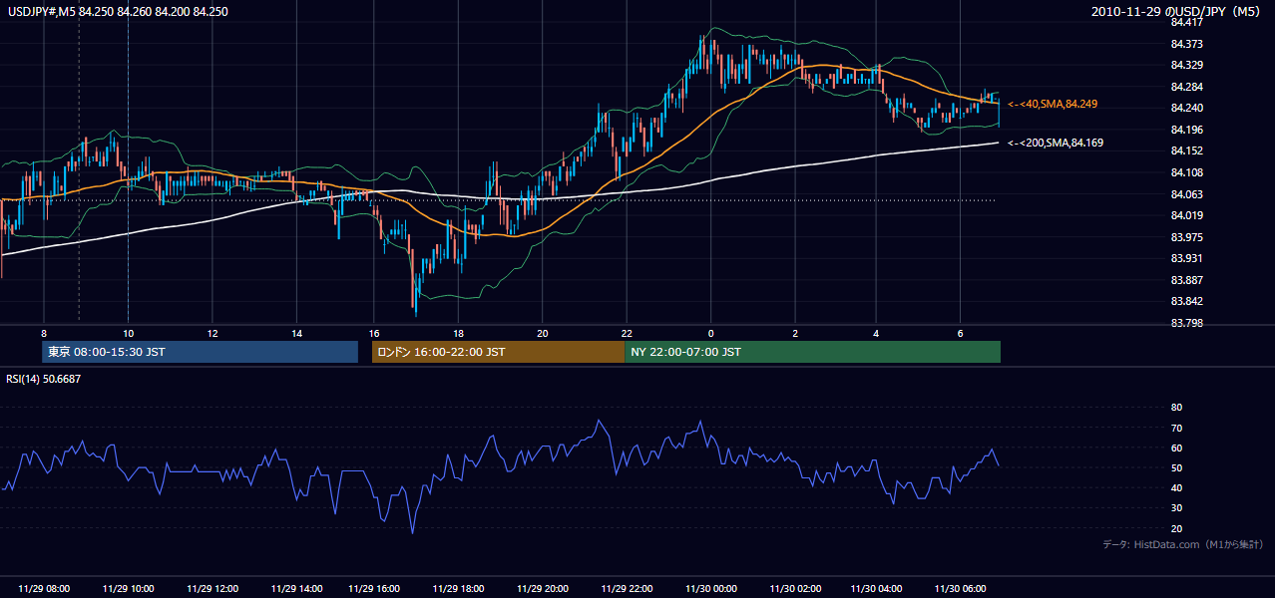Click price level 84.240 on the axis

pos(1185,108)
